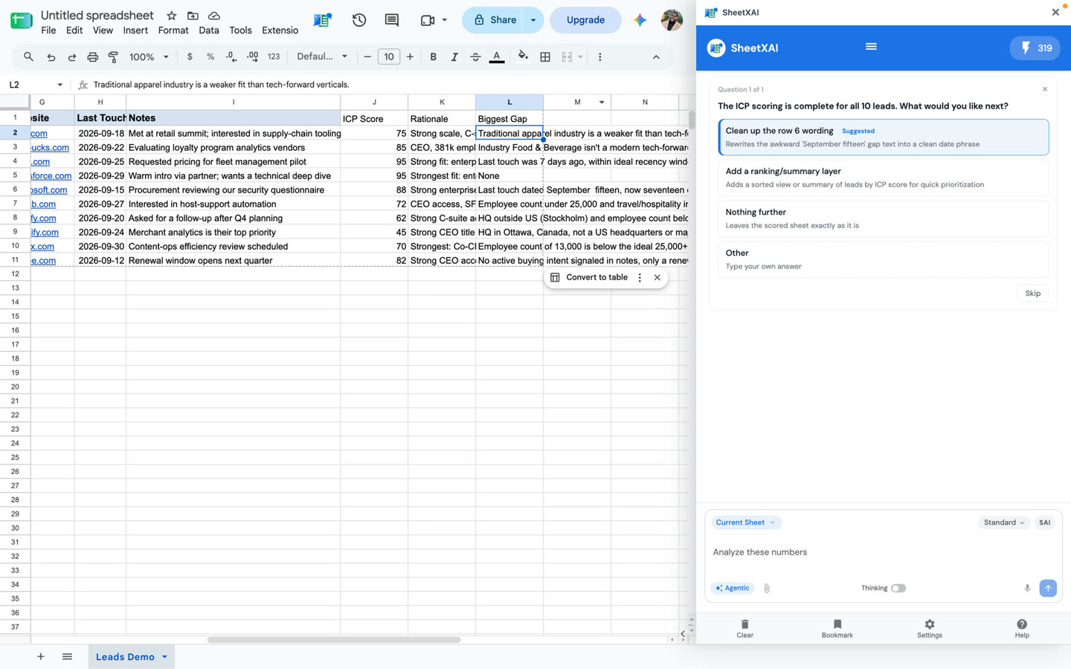The image size is (1071, 669).
Task: Click the 'Analyze these numbers' prompt field
Action: [884, 552]
